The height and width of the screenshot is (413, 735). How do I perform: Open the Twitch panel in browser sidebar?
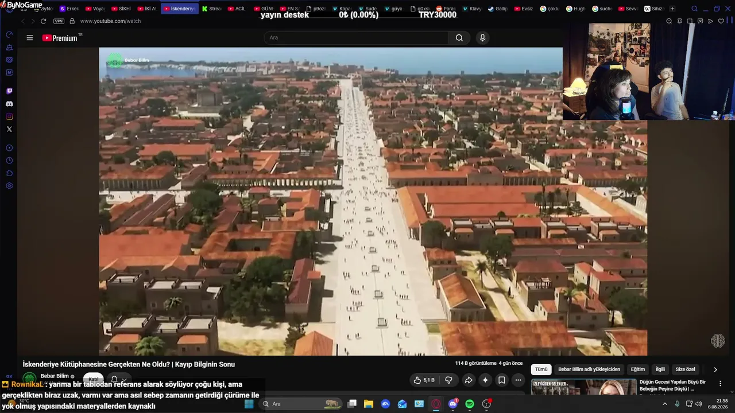(x=9, y=91)
